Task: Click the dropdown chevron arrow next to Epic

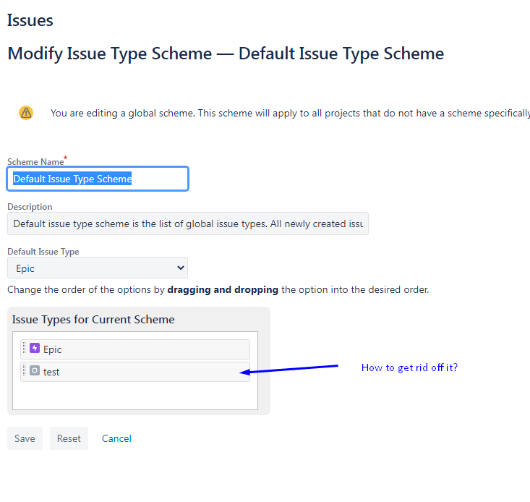Action: (181, 268)
